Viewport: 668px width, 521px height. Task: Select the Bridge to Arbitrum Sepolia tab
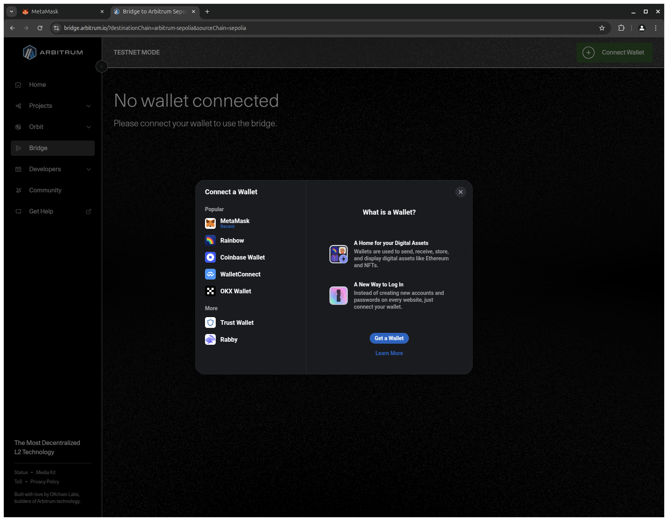(155, 12)
